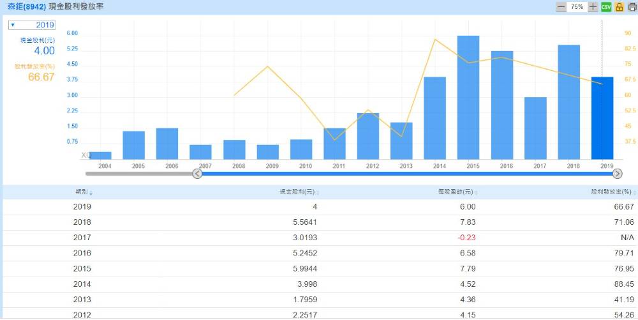Select the 2006 bar in chart
This screenshot has width=638, height=320.
tap(167, 144)
